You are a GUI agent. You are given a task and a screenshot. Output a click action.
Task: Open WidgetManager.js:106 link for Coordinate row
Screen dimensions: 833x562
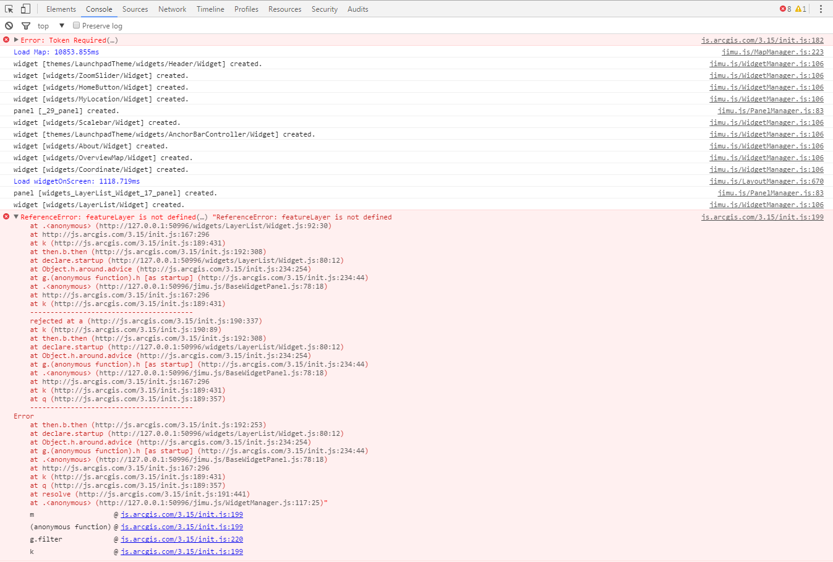coord(766,169)
